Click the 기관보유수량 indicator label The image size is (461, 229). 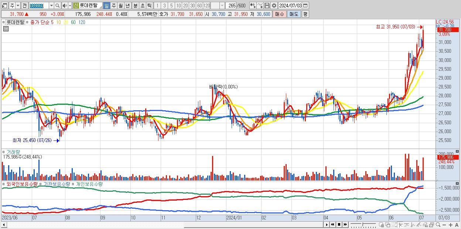click(57, 184)
